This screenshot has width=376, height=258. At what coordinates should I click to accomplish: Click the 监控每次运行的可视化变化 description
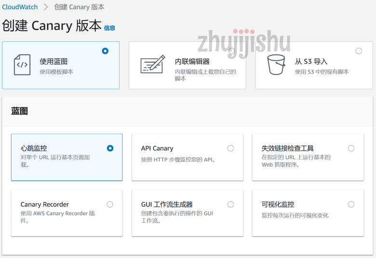(295, 215)
